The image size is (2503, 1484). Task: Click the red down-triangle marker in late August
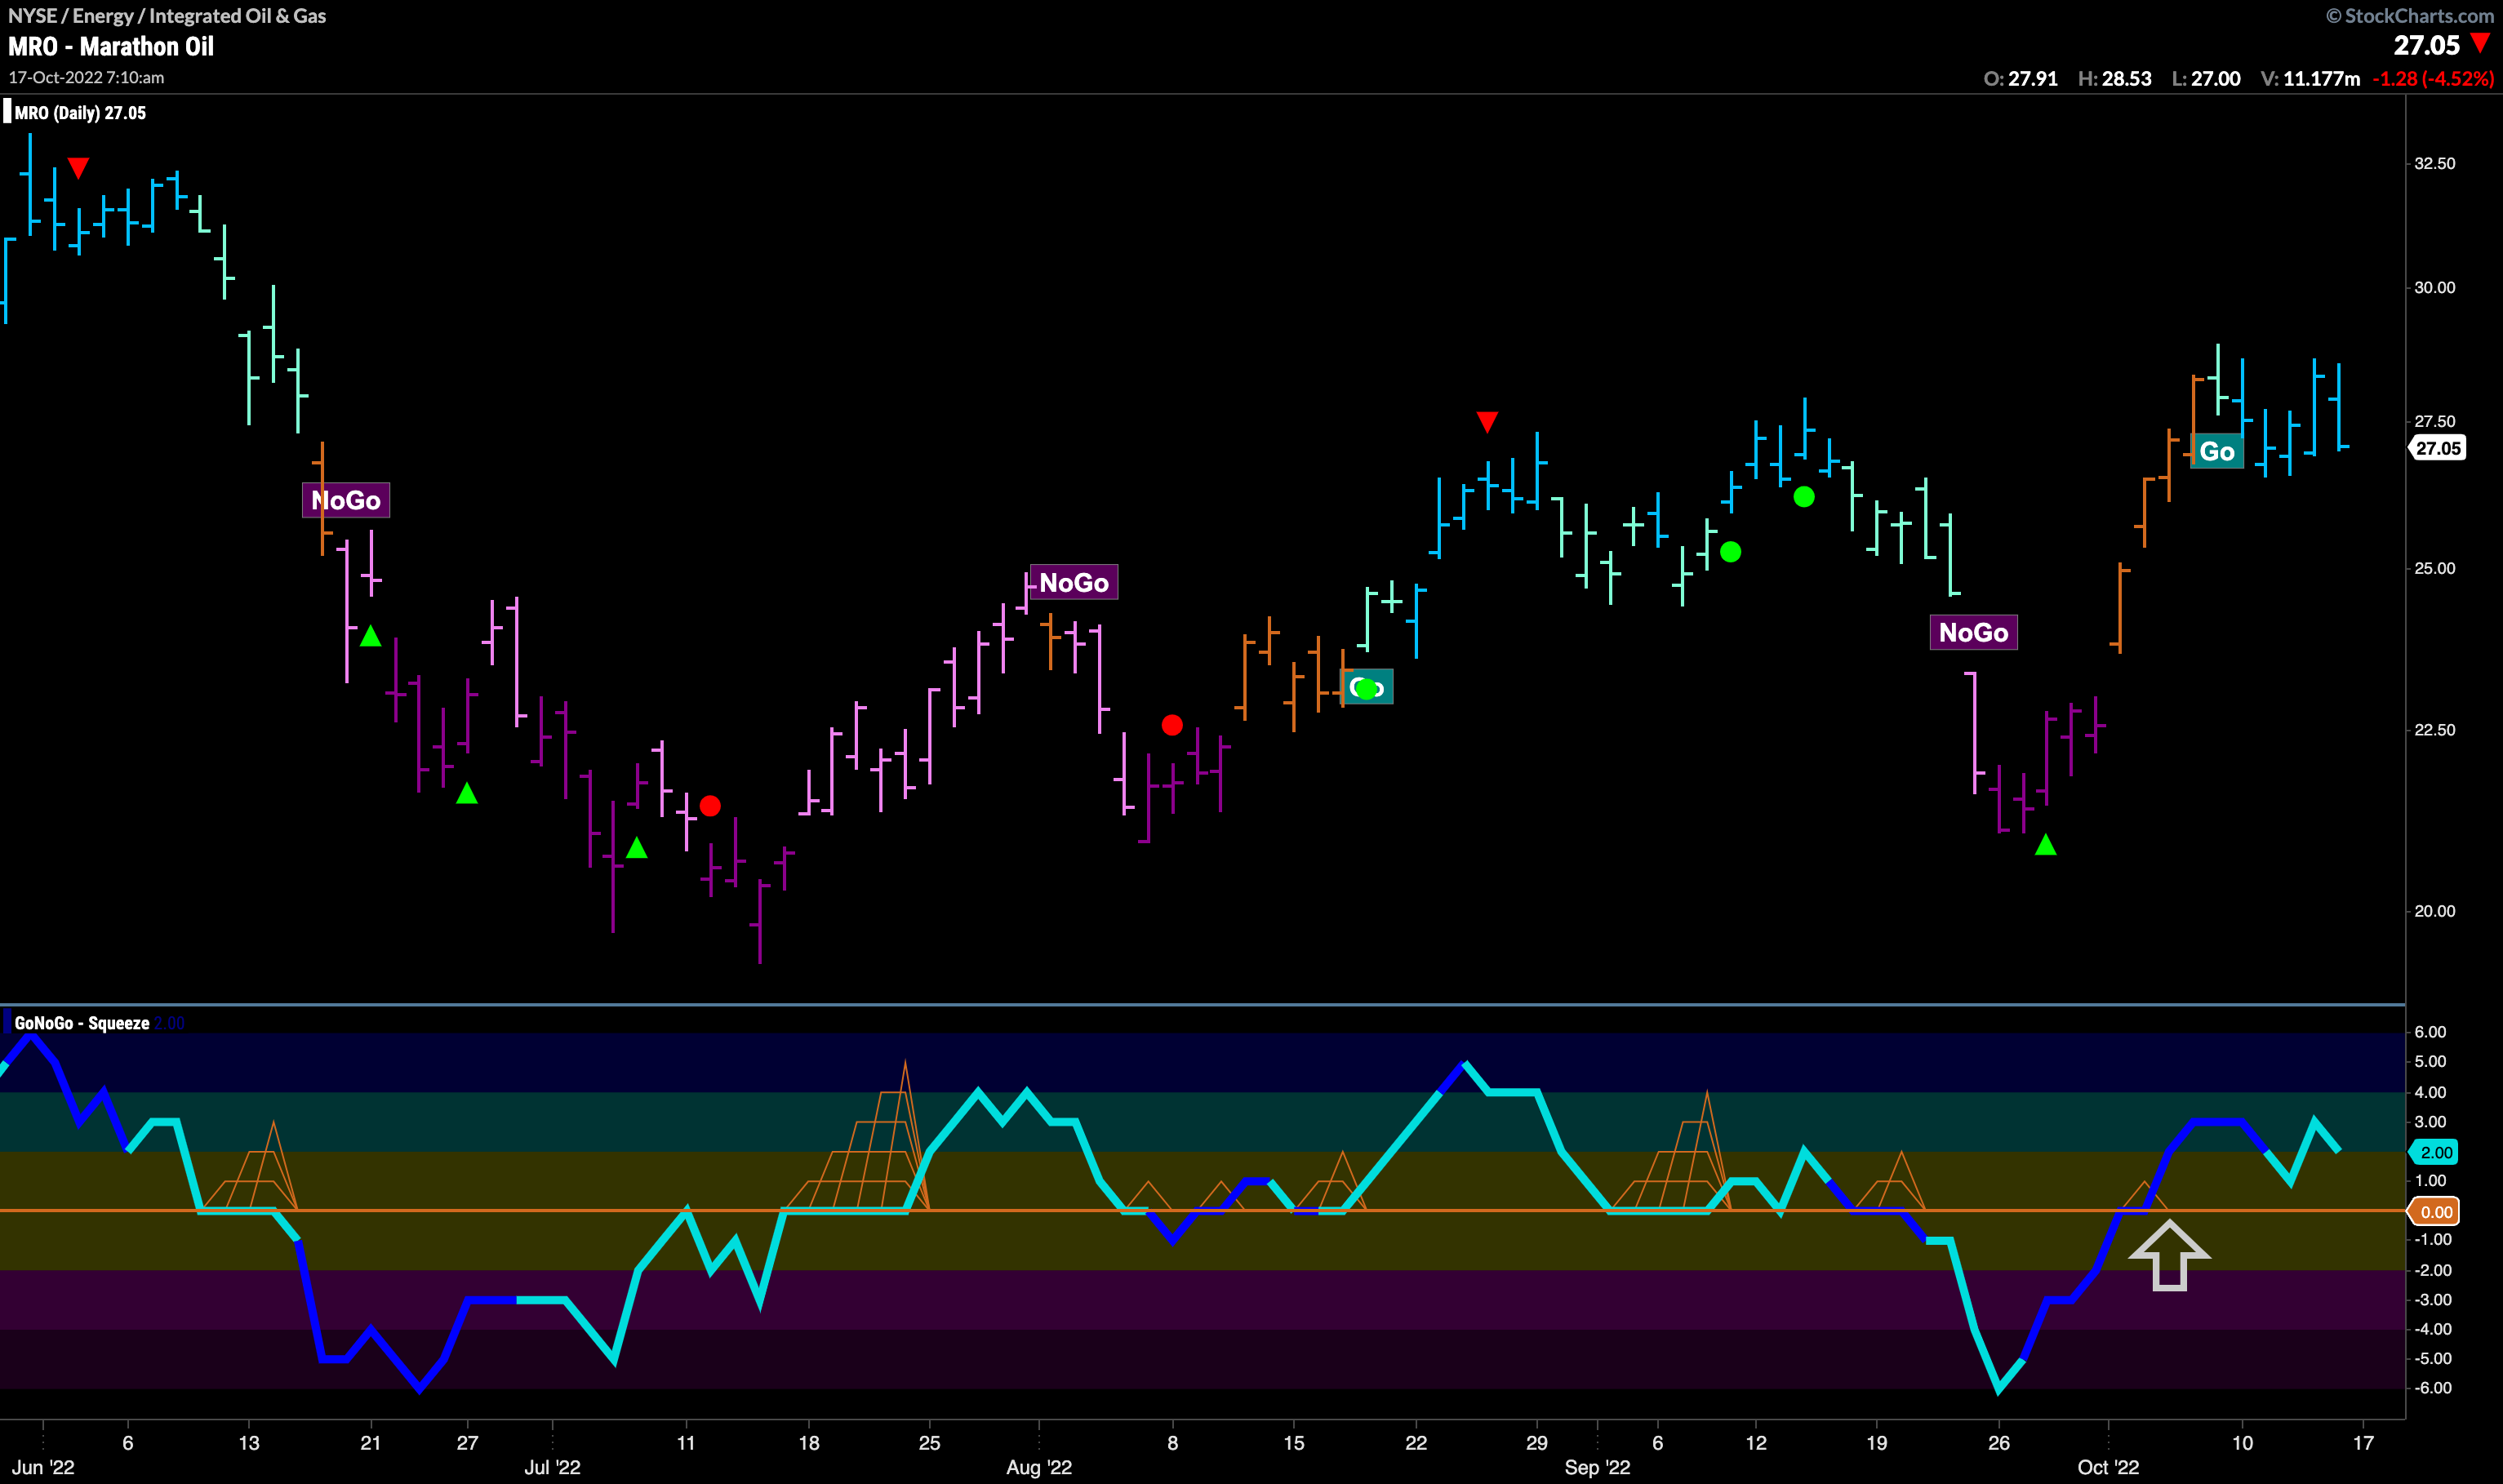1487,422
